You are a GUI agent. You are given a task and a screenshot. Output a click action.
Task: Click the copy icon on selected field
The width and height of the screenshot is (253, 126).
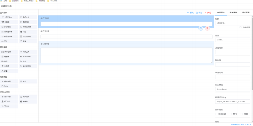point(201,28)
